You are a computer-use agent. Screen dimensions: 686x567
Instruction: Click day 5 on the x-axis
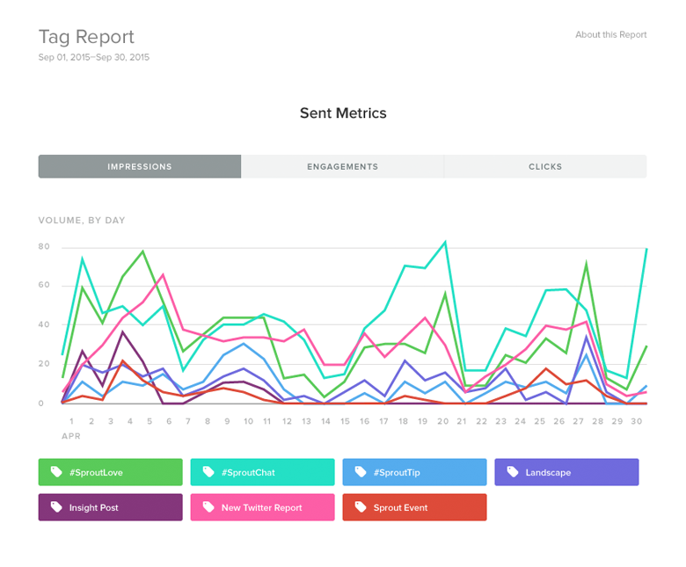coord(150,421)
